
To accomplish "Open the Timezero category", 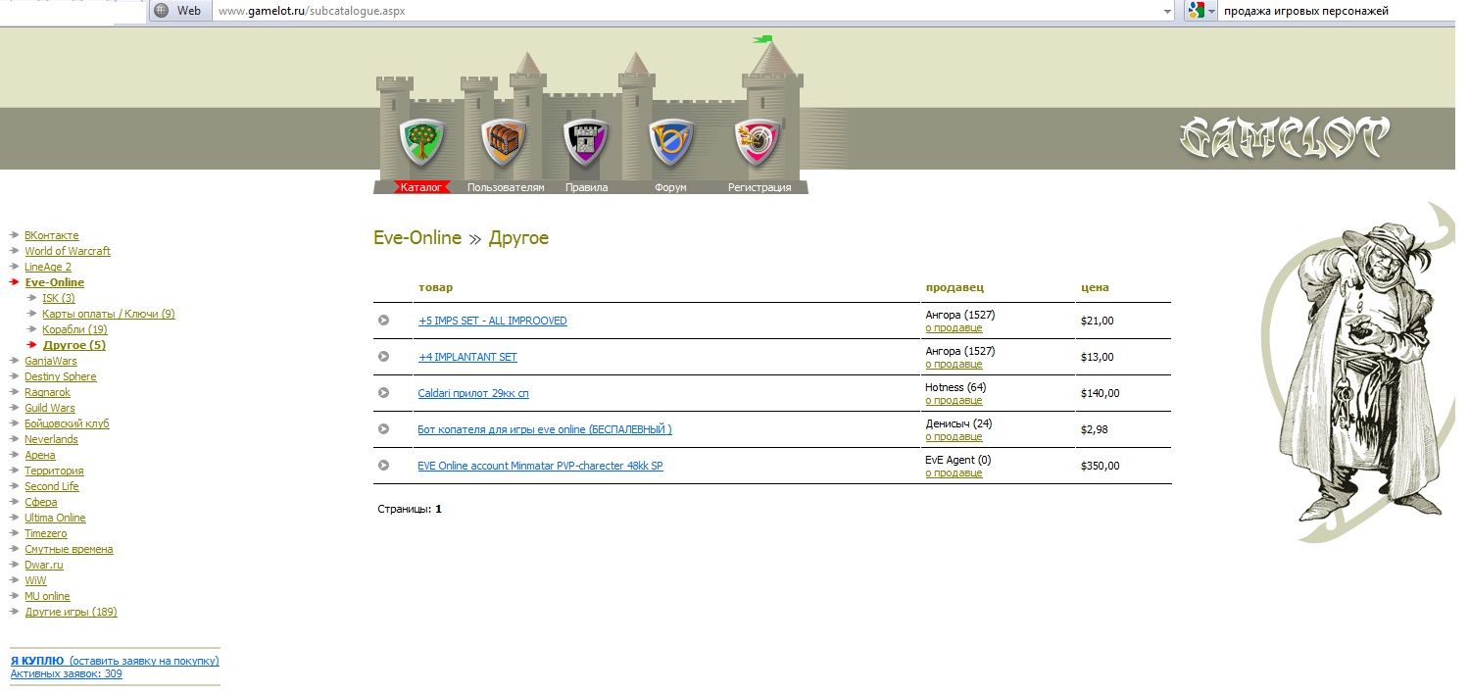I will [44, 533].
